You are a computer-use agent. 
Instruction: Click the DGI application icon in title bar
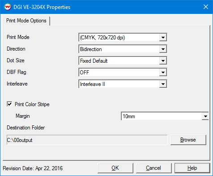click(8, 7)
